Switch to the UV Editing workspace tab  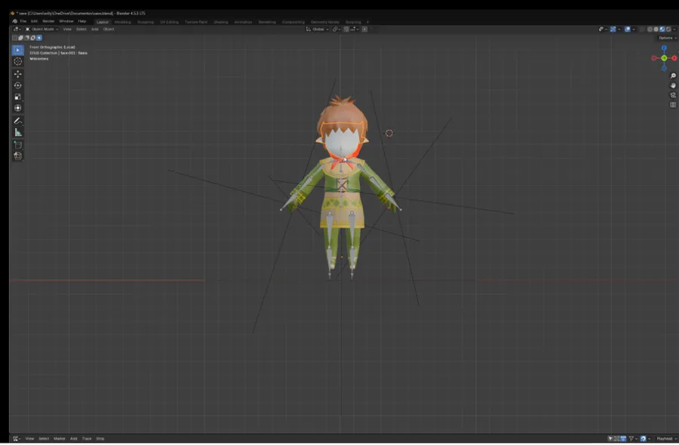point(169,22)
